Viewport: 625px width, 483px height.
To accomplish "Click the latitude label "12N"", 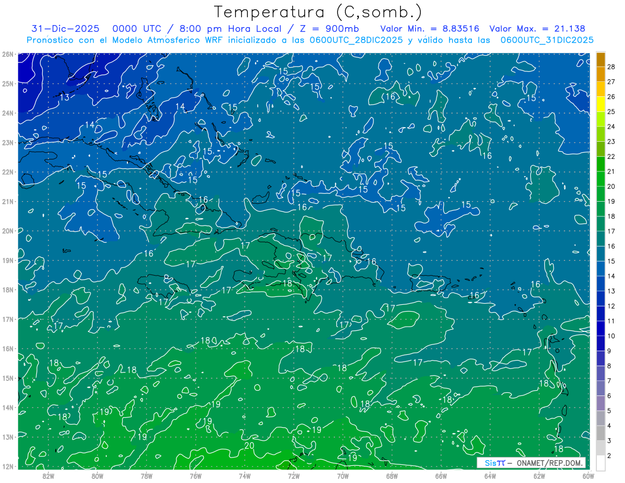I will (8, 466).
